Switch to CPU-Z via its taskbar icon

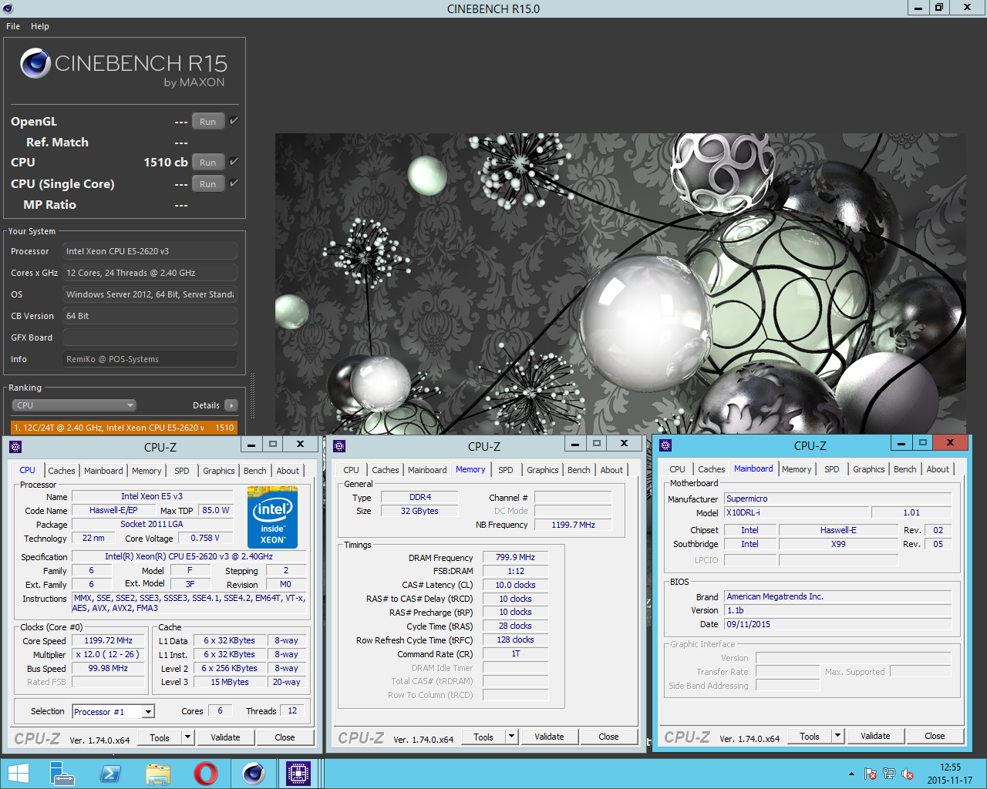click(298, 774)
